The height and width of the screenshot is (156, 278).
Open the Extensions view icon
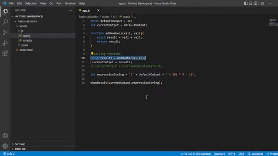(5, 53)
